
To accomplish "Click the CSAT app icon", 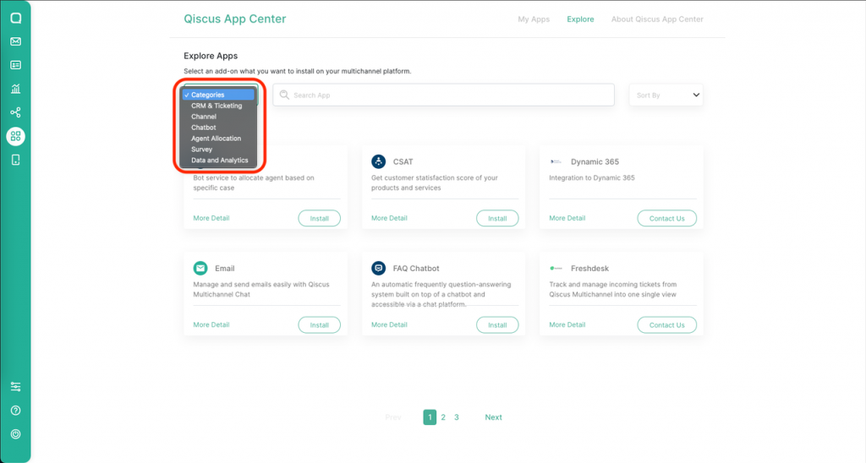I will (x=378, y=161).
